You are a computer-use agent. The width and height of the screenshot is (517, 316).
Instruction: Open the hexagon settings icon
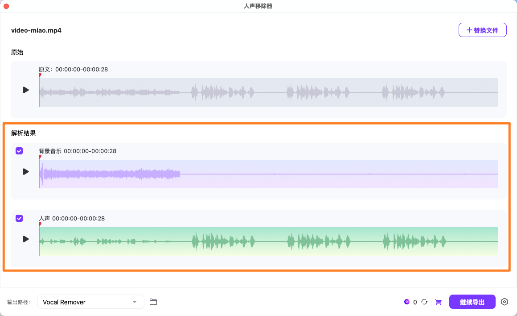[x=505, y=302]
